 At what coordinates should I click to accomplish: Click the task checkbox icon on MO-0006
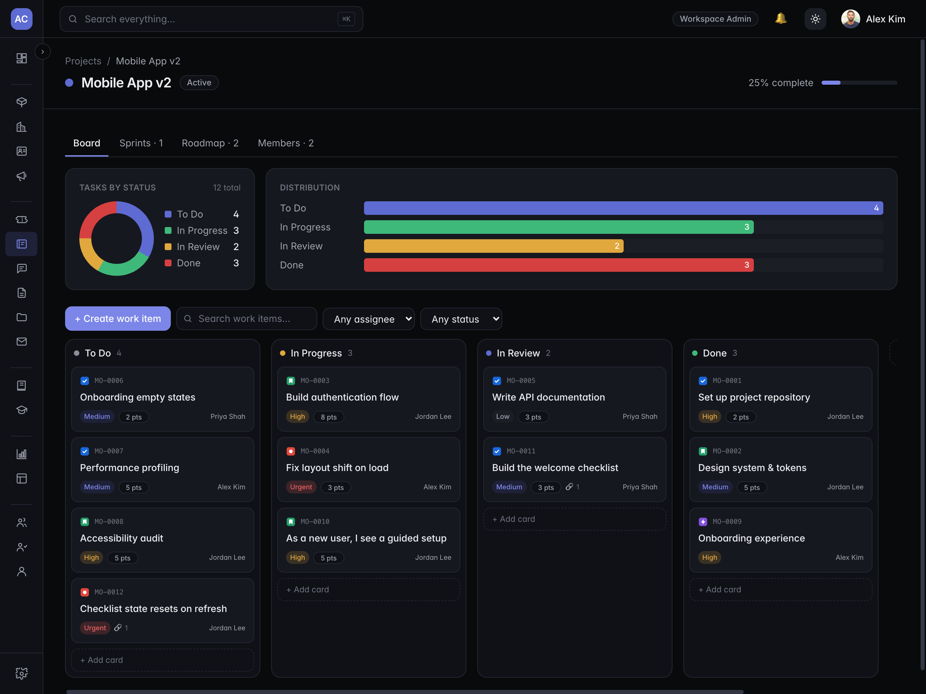(x=84, y=381)
